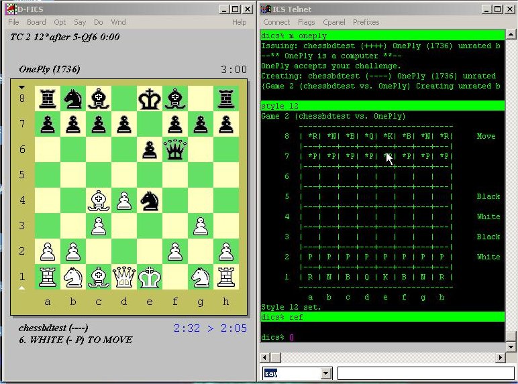
Task: Click the black triangle marker above rank 8
Action: point(21,87)
